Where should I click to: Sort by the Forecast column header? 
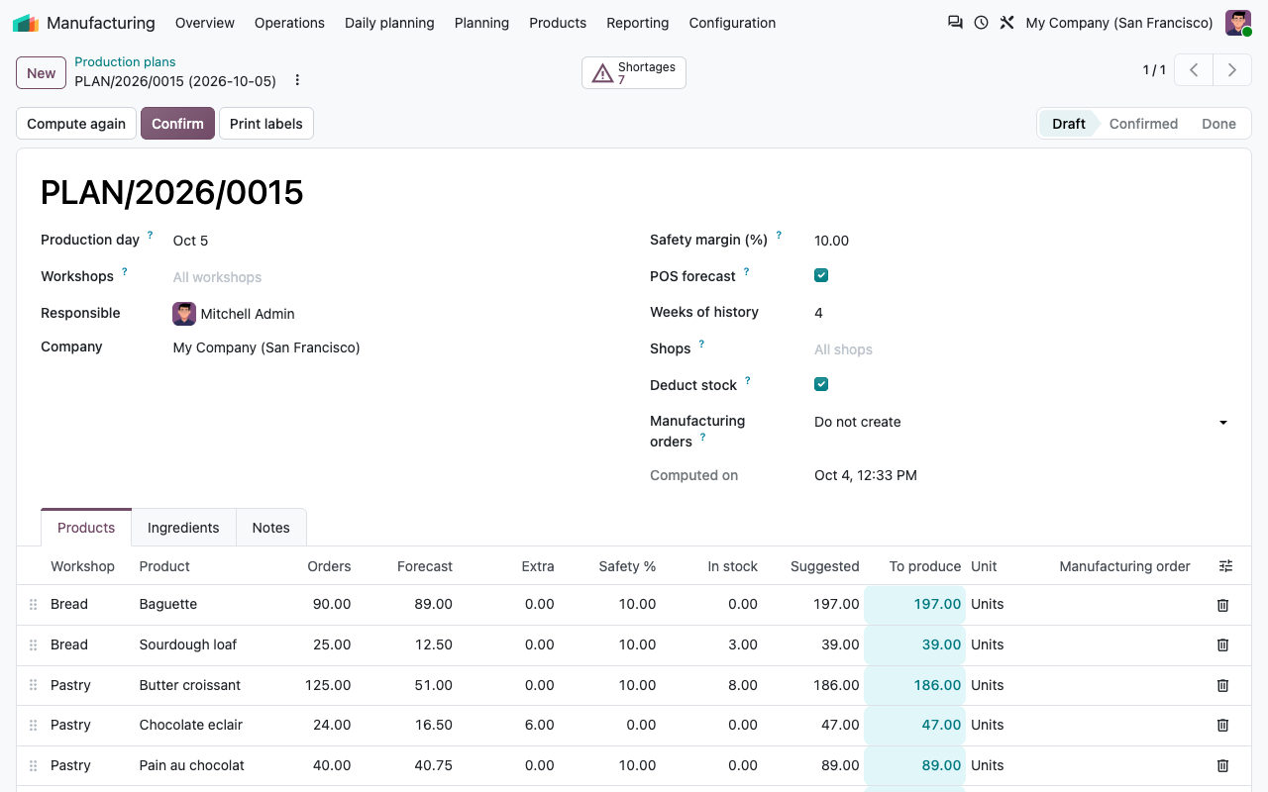(x=425, y=566)
